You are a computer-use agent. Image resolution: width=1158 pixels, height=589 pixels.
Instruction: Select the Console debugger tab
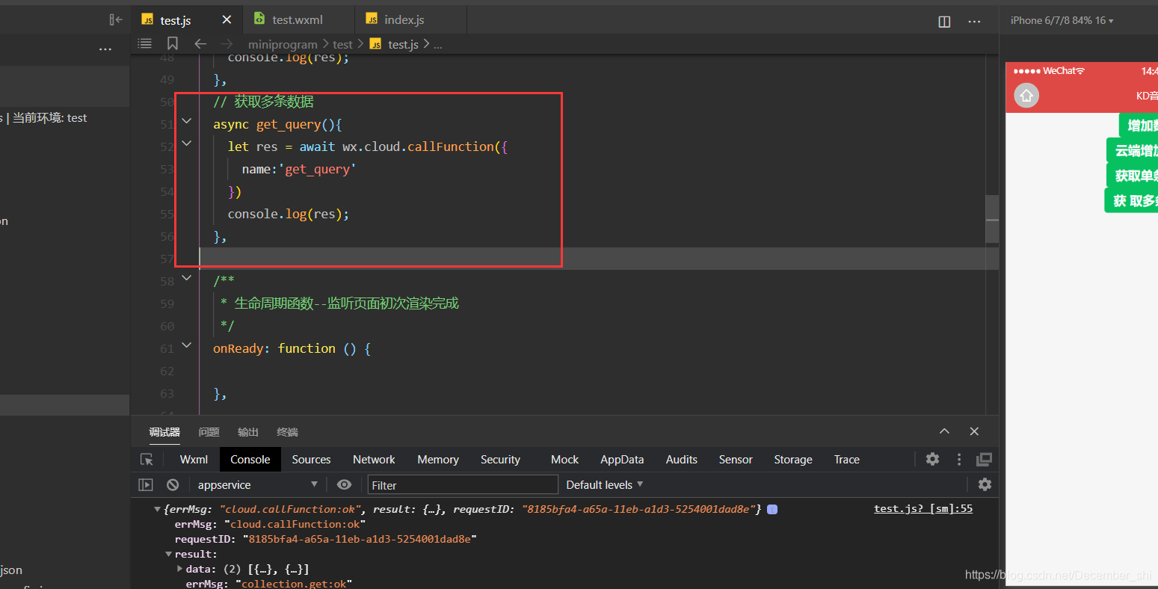tap(250, 460)
